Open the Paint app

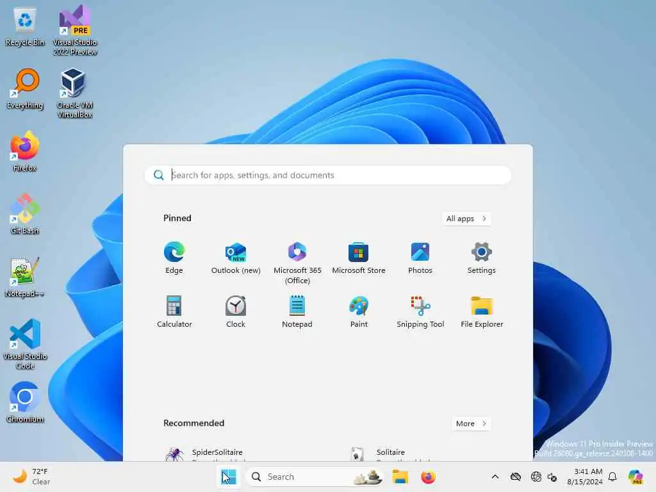359,311
